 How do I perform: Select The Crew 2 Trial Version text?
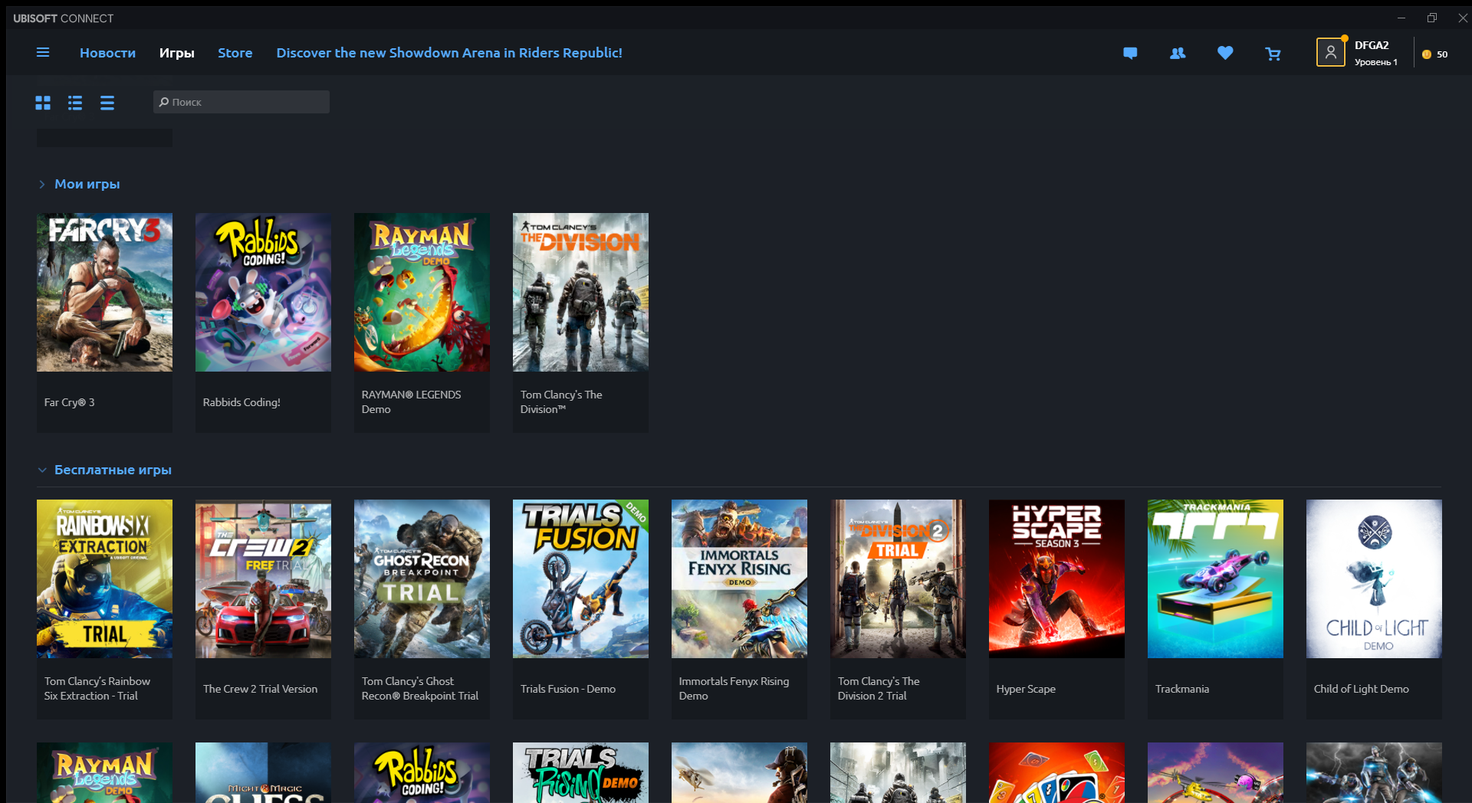260,689
